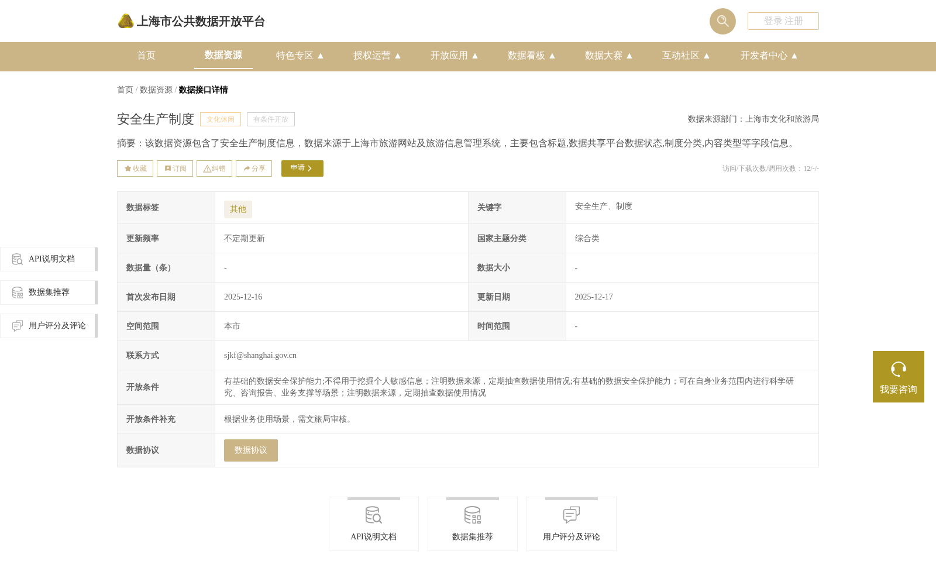Click the API说明文档 icon in left sidebar

click(x=18, y=259)
